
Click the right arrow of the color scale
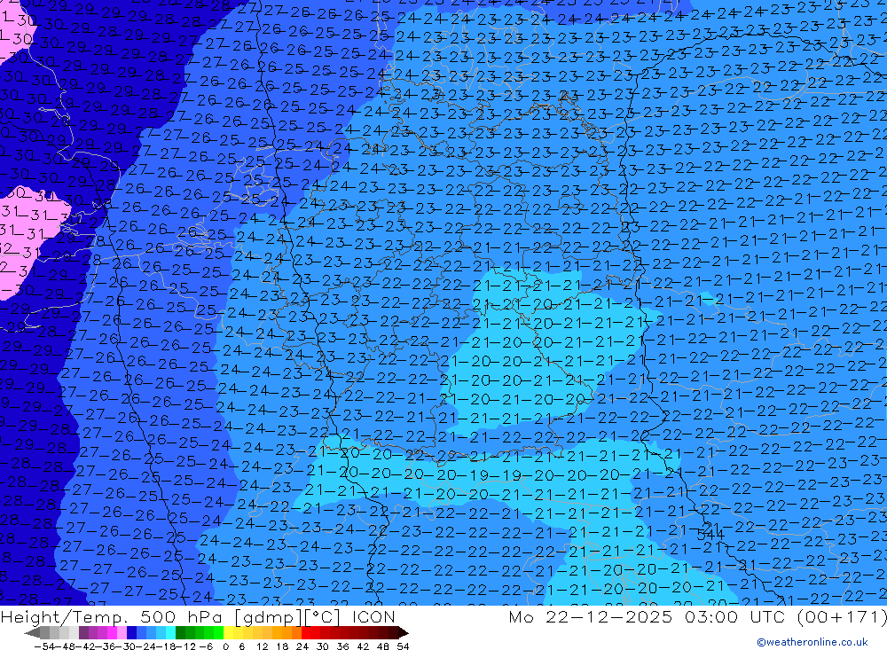pyautogui.click(x=403, y=632)
